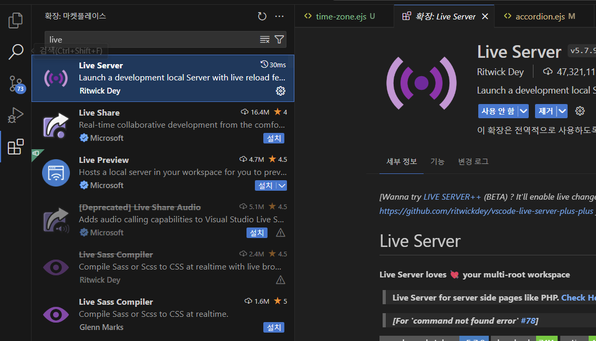Open the #78 issue link
This screenshot has height=341, width=596.
(x=528, y=321)
